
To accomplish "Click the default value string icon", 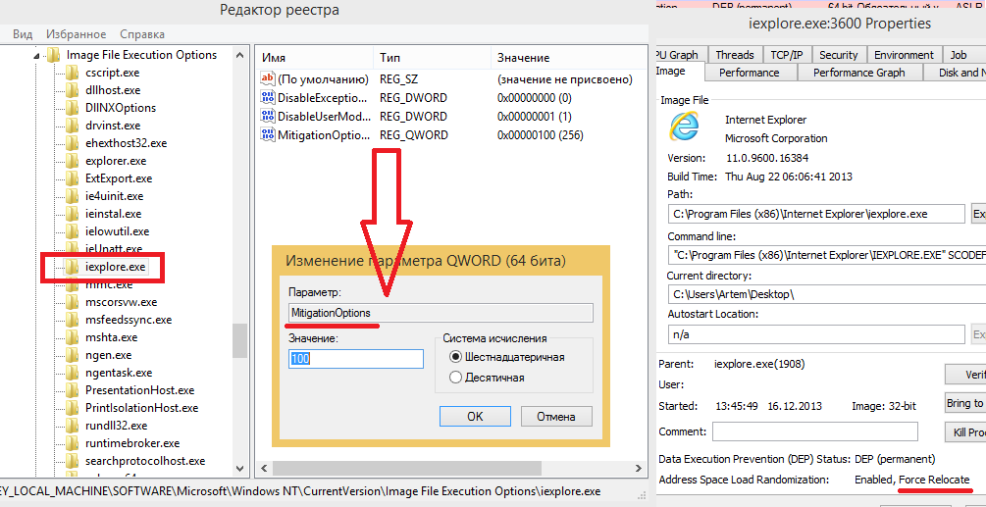I will [268, 79].
